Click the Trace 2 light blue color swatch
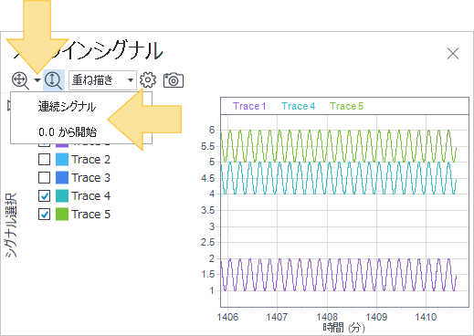474x336 pixels. [x=62, y=160]
